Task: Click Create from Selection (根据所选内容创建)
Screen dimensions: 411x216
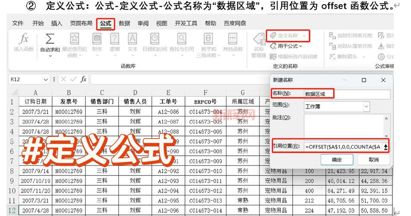Action: [294, 56]
